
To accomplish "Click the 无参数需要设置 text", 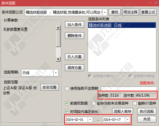I will [x=15, y=30].
